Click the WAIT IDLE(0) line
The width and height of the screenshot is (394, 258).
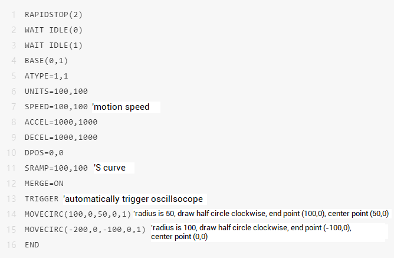[x=54, y=29]
